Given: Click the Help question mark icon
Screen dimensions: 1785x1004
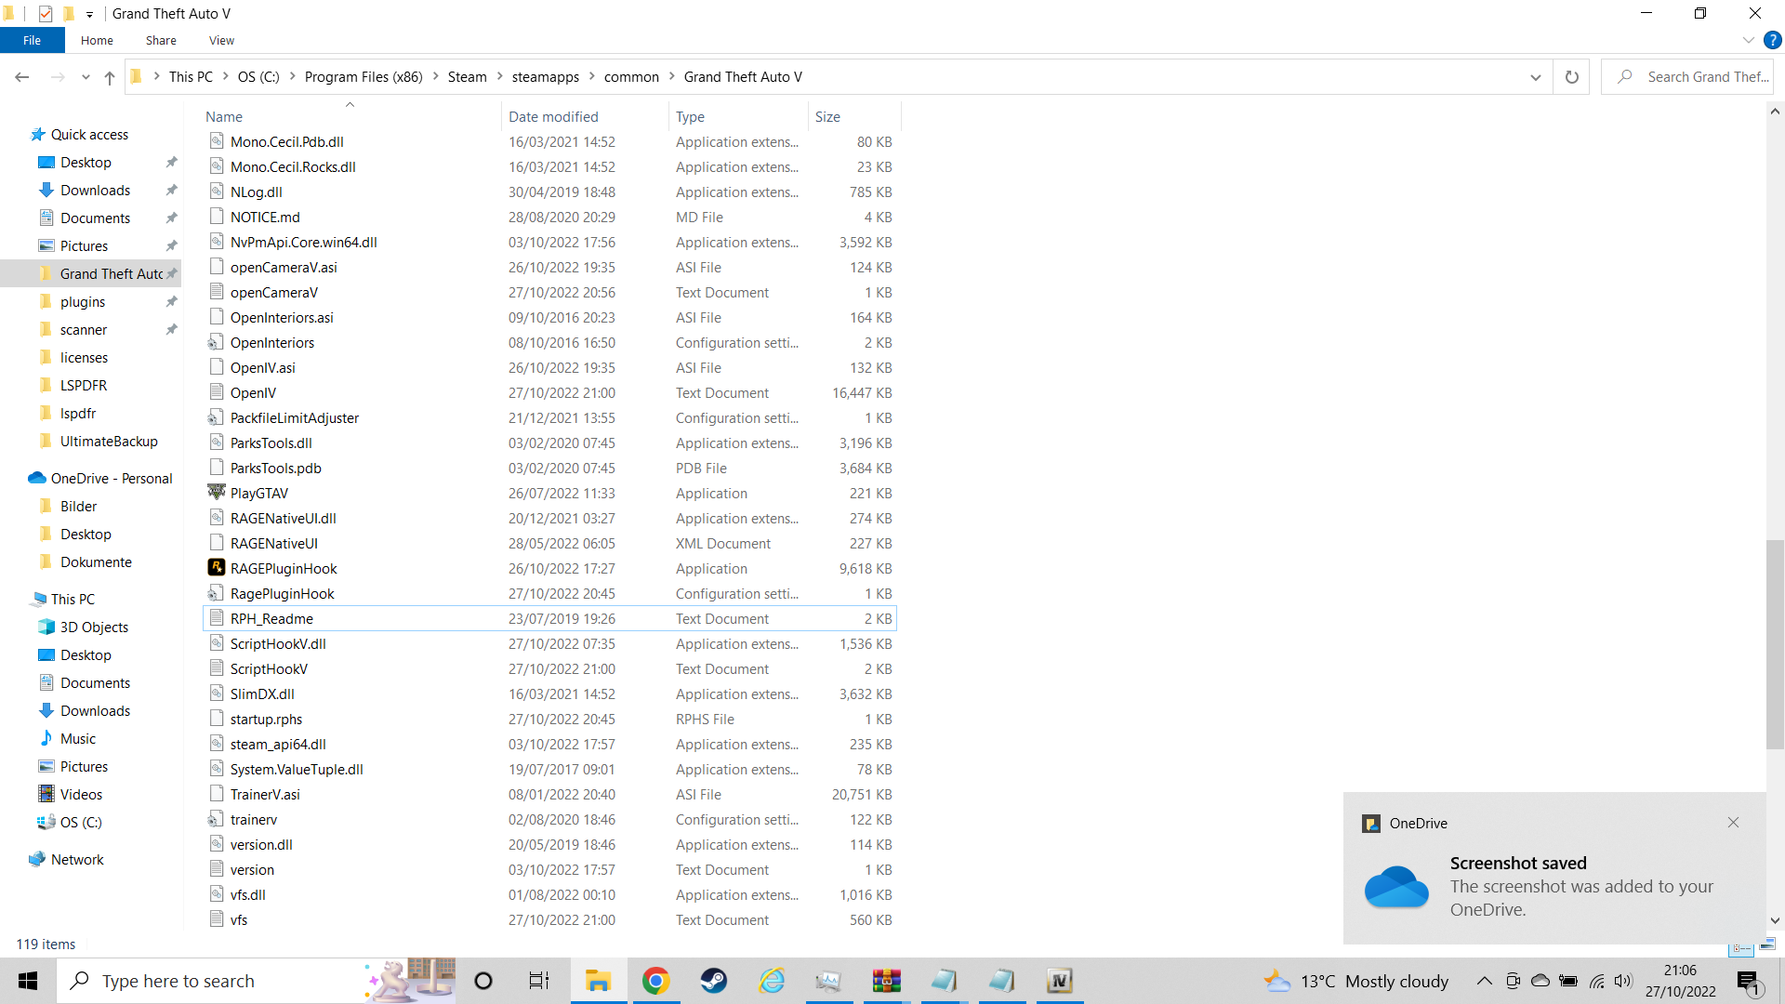Looking at the screenshot, I should [1773, 40].
